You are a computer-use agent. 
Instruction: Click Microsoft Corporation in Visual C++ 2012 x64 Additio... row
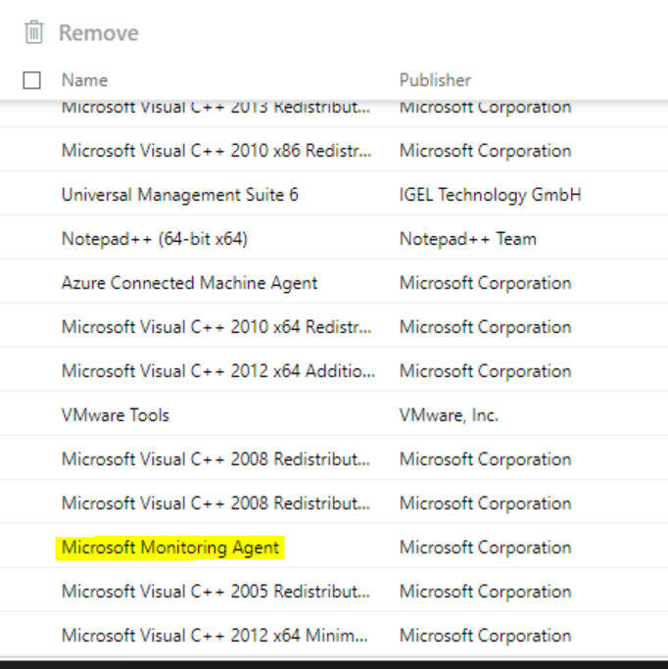point(486,371)
